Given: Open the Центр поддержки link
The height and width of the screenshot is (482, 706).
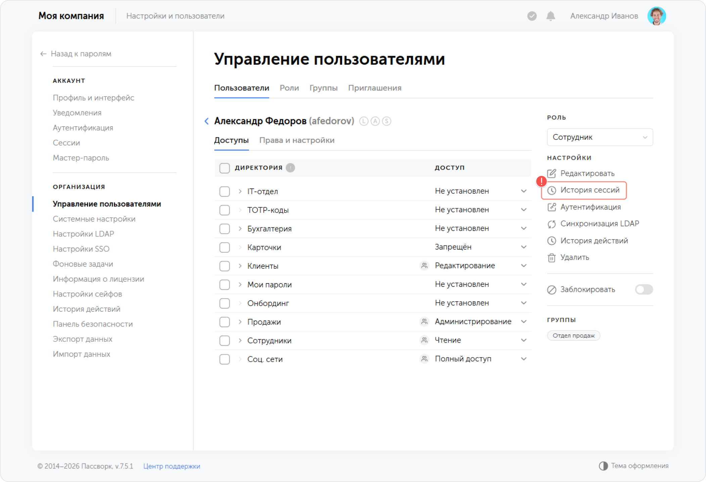Looking at the screenshot, I should pos(172,466).
